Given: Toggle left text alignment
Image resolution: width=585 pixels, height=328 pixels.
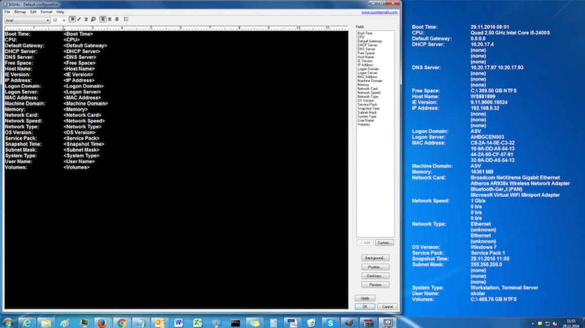Looking at the screenshot, I should pos(102,19).
